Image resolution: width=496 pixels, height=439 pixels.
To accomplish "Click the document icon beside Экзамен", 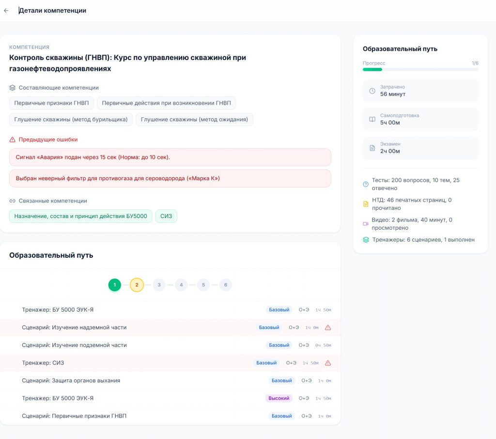I will point(372,148).
